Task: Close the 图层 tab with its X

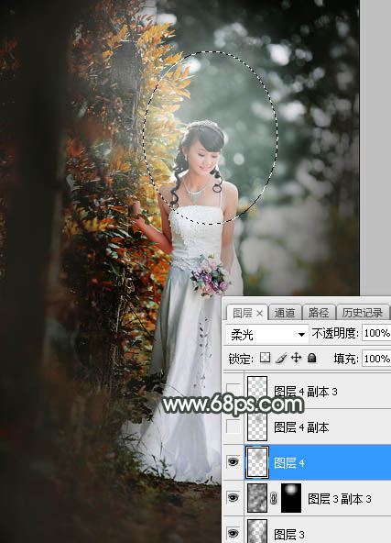Action: click(x=260, y=314)
